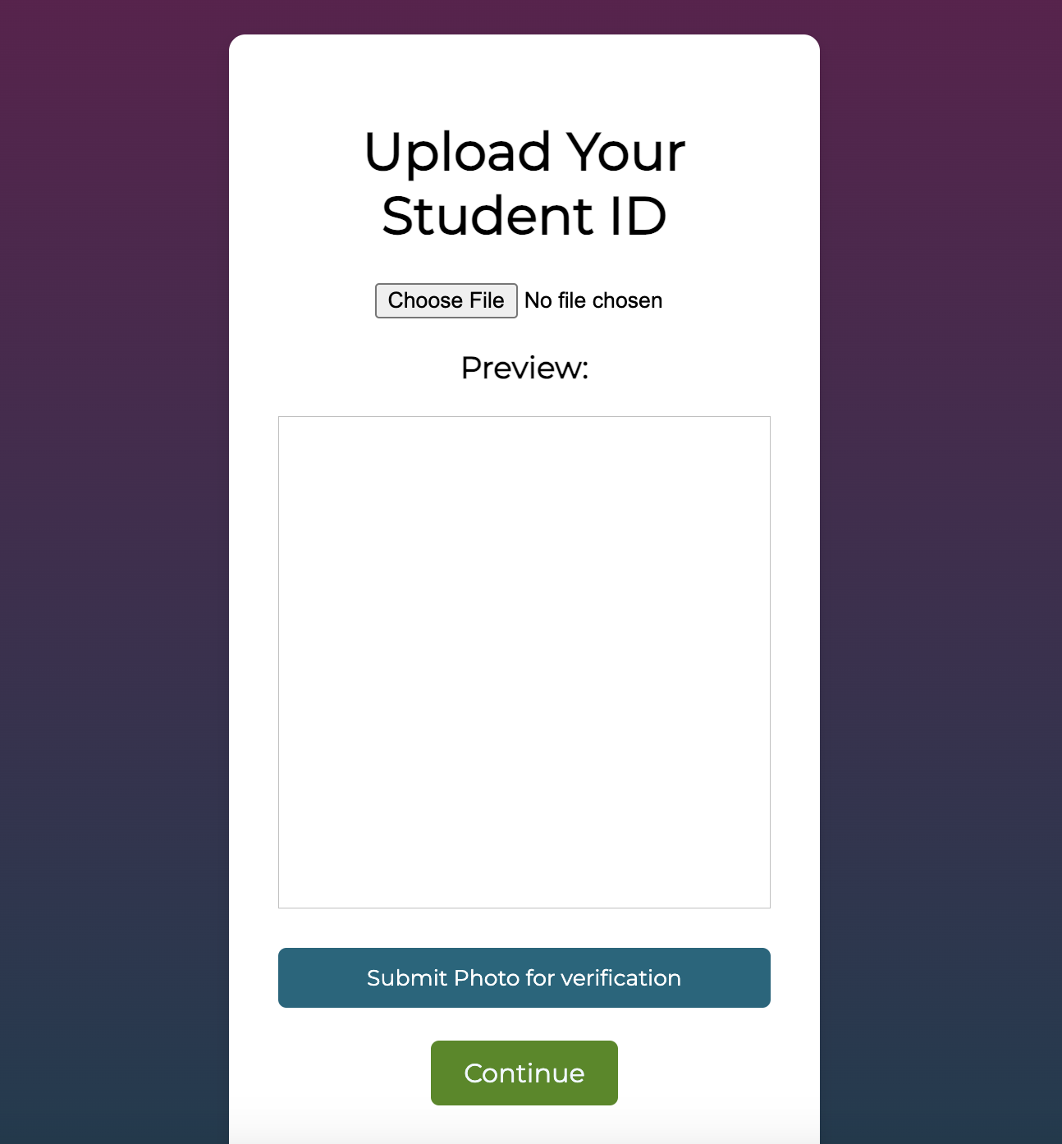The height and width of the screenshot is (1144, 1062).
Task: Click the center of the preview frame
Action: point(524,662)
